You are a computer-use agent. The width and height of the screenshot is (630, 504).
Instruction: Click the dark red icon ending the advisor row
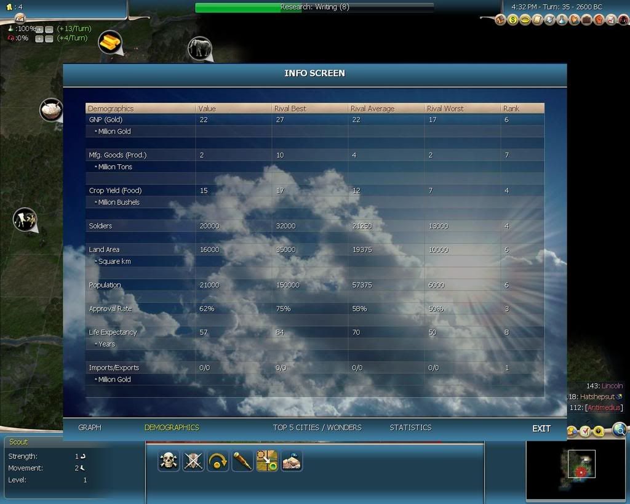point(624,19)
